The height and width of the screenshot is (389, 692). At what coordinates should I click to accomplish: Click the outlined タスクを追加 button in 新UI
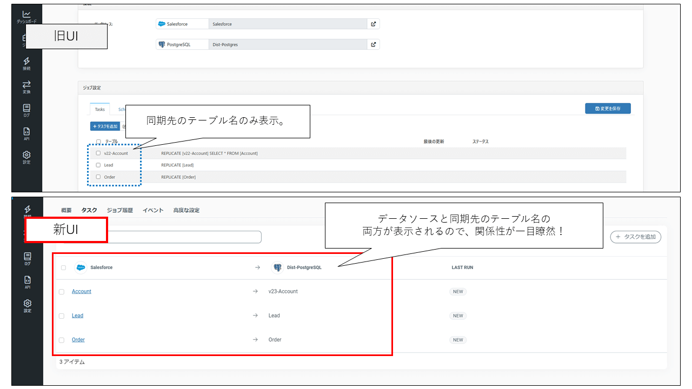pos(635,237)
